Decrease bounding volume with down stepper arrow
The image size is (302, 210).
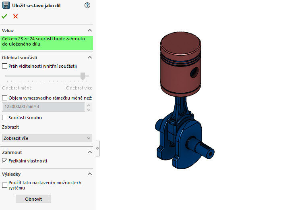[x=89, y=110]
